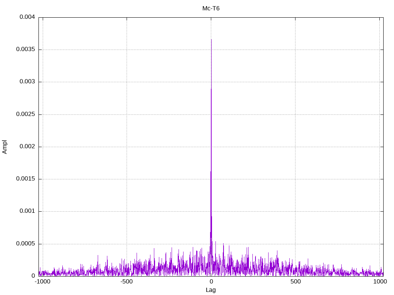The height and width of the screenshot is (295, 394).
Task: Click the y-axis value 0.0015
Action: click(x=26, y=179)
